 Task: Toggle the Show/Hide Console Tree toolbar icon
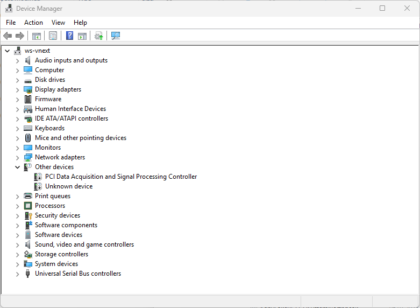37,36
